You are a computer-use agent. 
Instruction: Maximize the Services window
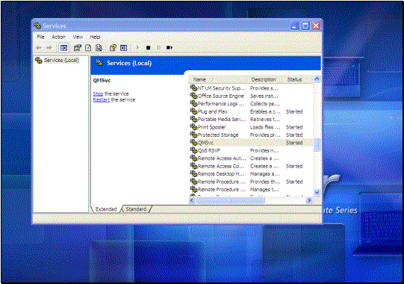coord(305,26)
